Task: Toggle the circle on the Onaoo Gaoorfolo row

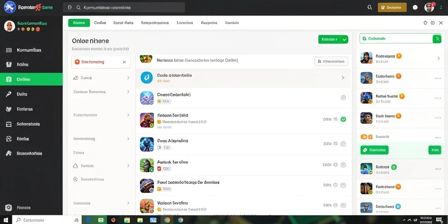Action: coord(343,98)
